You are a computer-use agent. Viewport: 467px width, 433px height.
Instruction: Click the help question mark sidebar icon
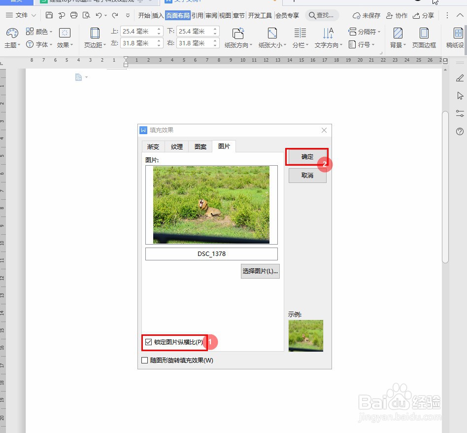460,131
